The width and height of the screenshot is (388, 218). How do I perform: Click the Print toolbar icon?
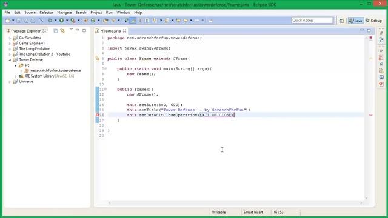point(33,21)
